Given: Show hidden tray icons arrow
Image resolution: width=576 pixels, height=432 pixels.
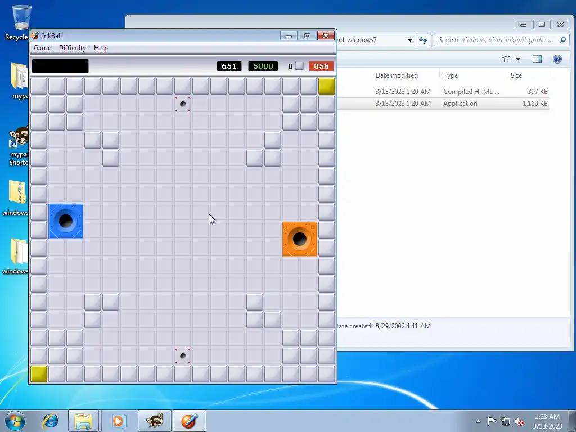Looking at the screenshot, I should click(478, 421).
